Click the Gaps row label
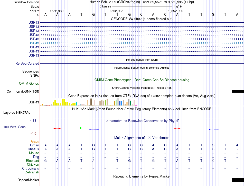 (x=35, y=141)
